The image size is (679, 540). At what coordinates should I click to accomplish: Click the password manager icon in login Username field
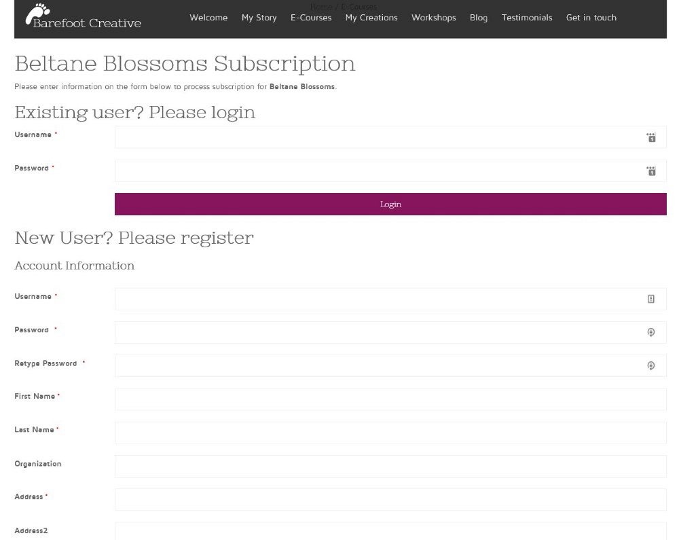651,137
